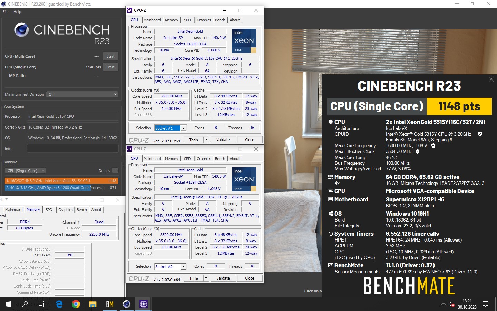Open Cinebench File menu

(x=6, y=12)
